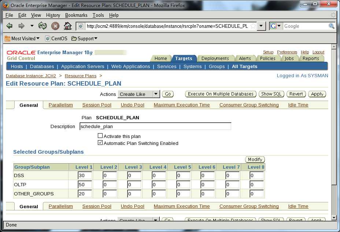Open the Tools menu

(x=98, y=15)
